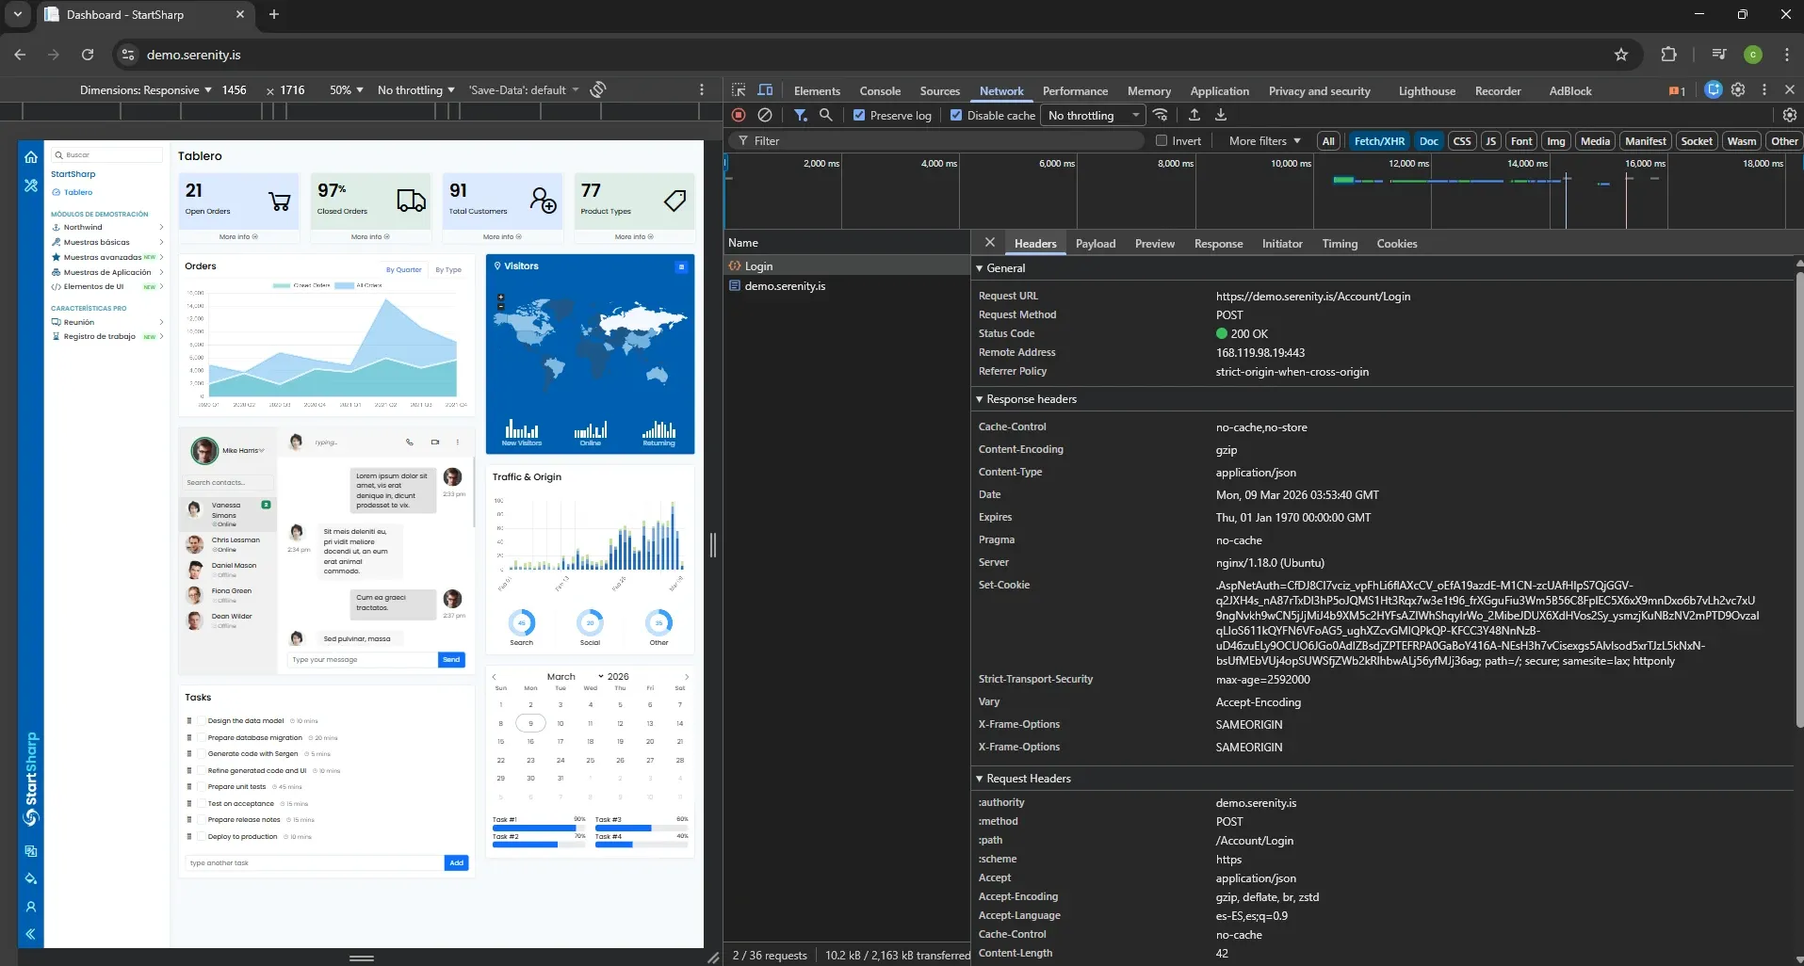Open the More filters dropdown

1264,140
